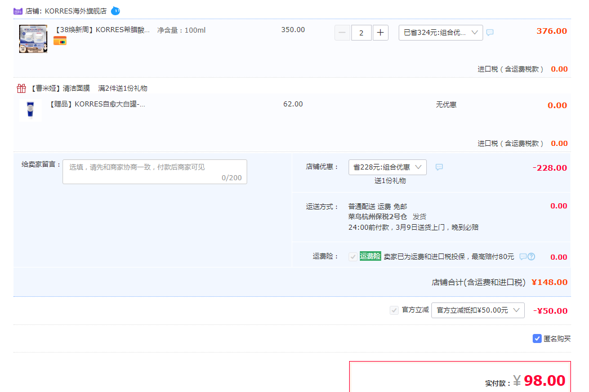589x392 pixels.
Task: Click the red gift icon for 曹米娅 promotion
Action: 21,88
